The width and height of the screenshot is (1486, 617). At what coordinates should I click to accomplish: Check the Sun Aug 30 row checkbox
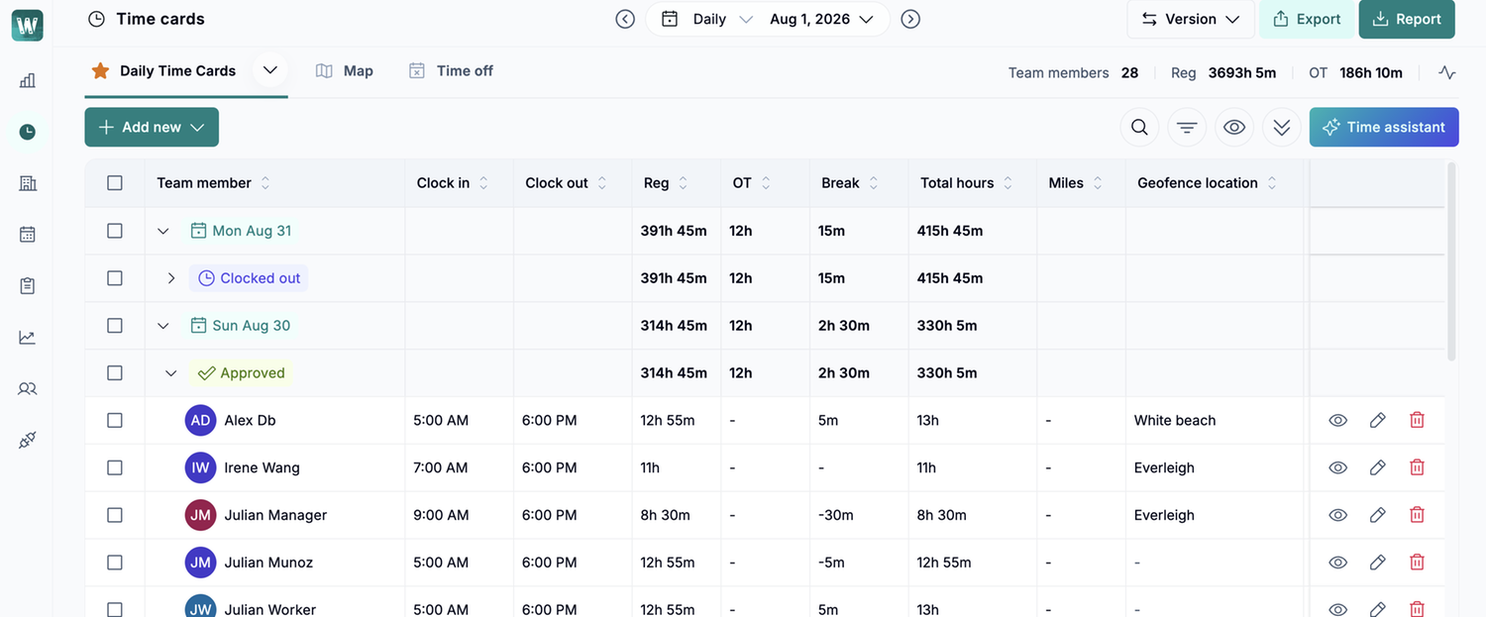coord(115,326)
